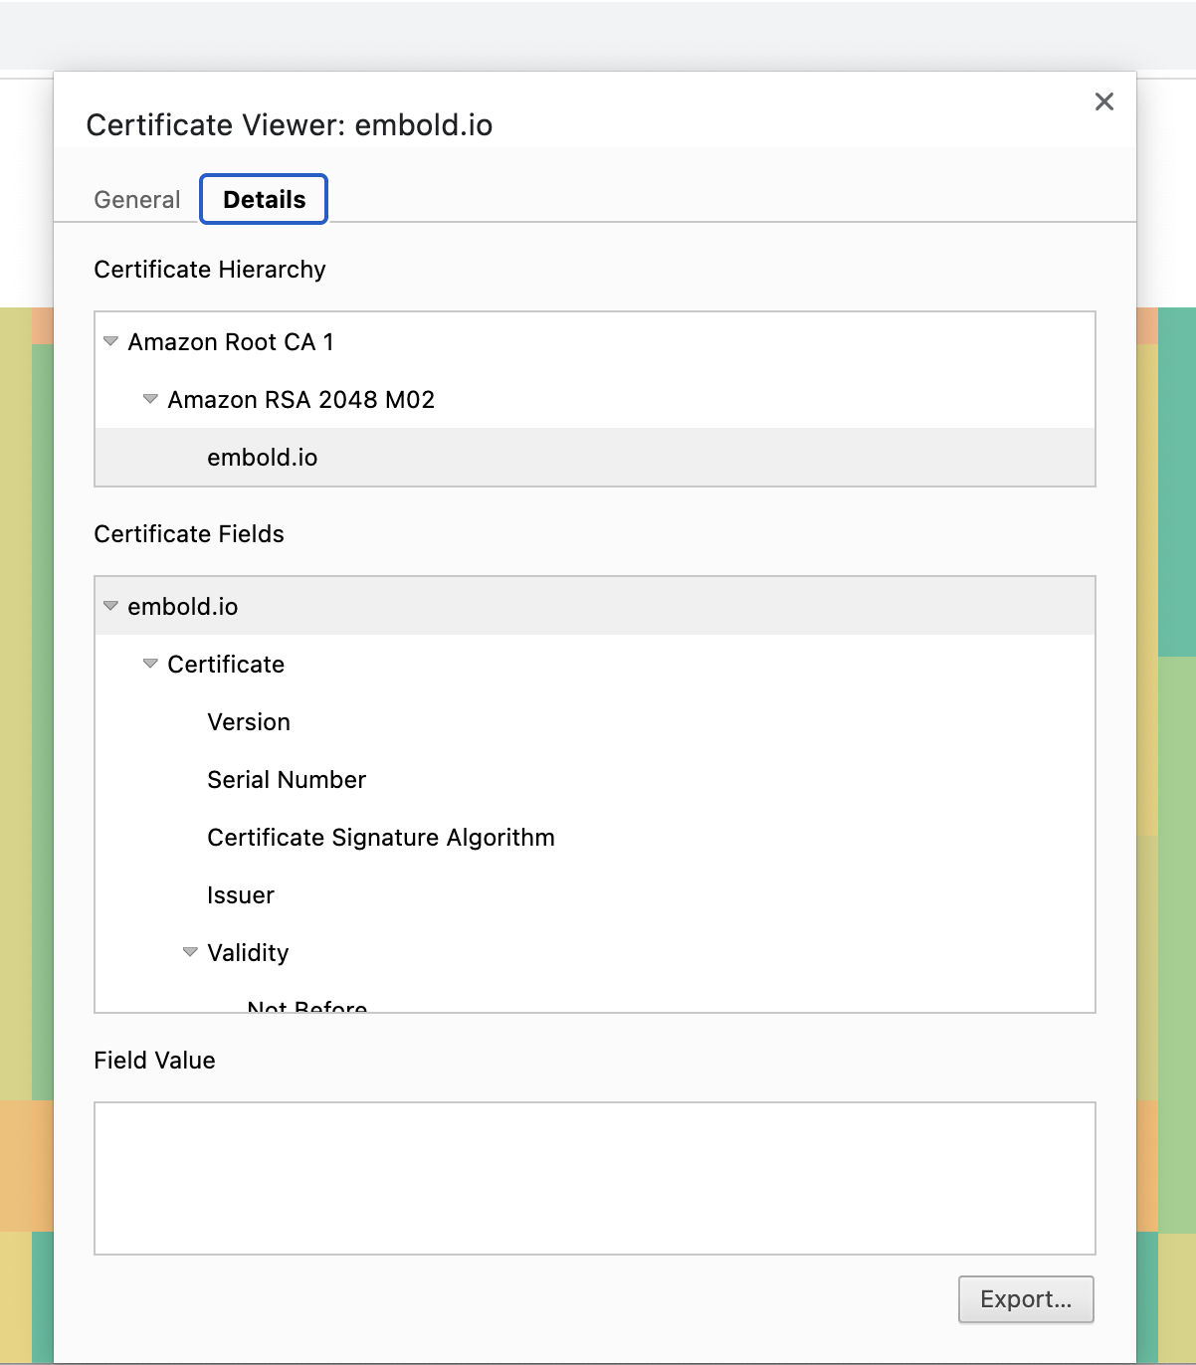The image size is (1196, 1365).
Task: Select the Details tab
Action: pos(264,199)
